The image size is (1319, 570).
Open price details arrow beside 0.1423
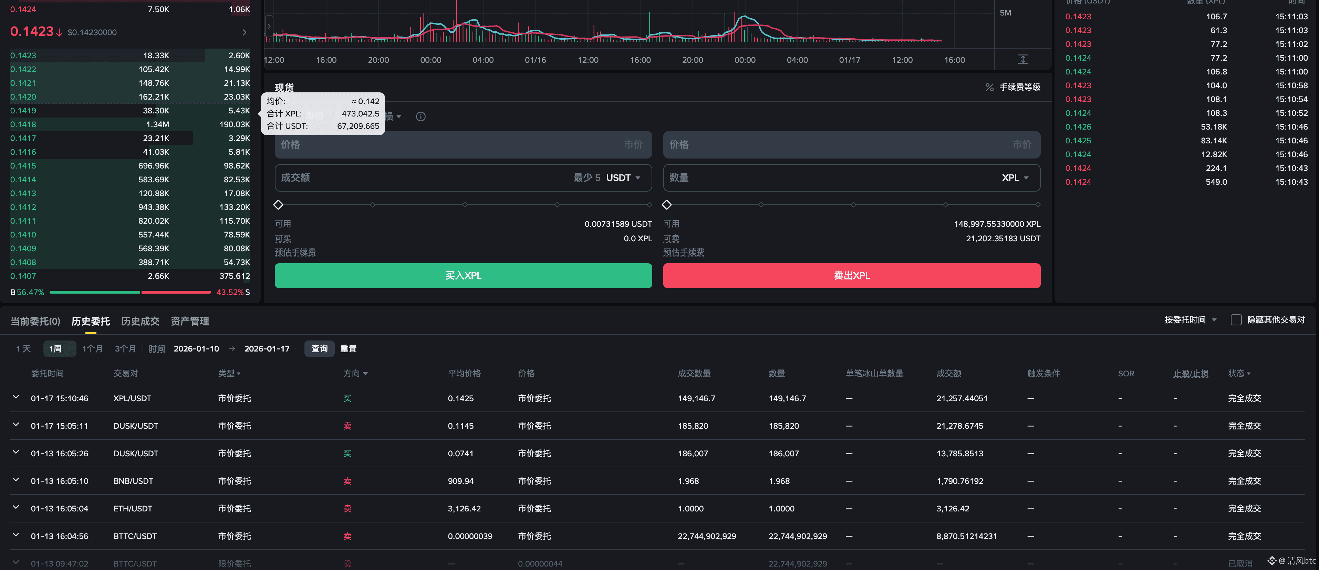(x=244, y=32)
